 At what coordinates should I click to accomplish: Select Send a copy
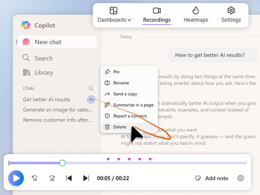129,94
